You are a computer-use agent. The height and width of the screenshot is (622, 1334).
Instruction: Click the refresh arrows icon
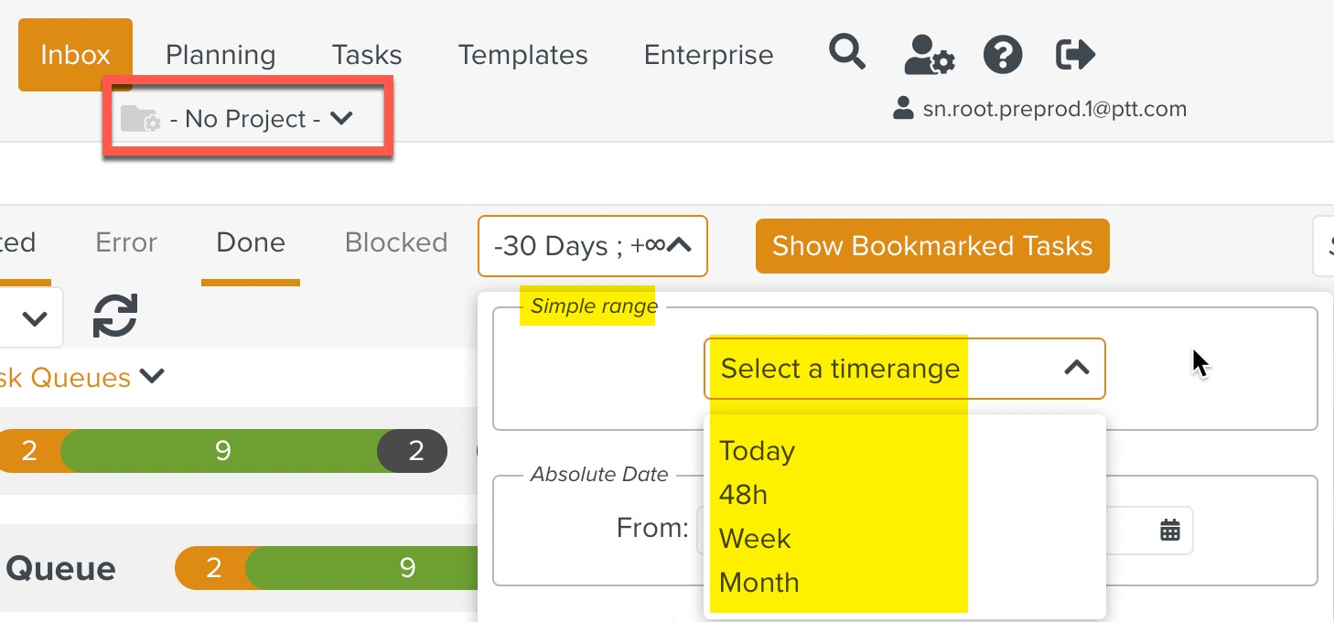click(115, 316)
